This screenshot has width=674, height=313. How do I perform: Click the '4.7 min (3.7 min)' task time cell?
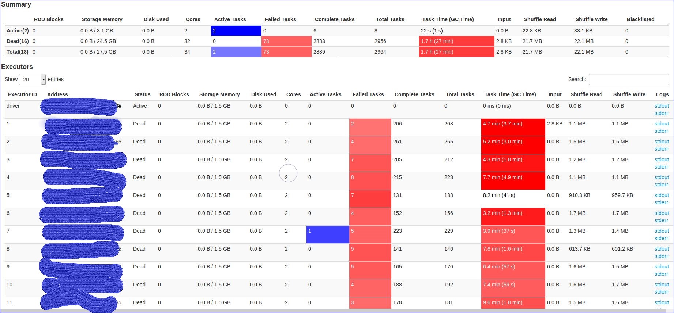(x=513, y=127)
